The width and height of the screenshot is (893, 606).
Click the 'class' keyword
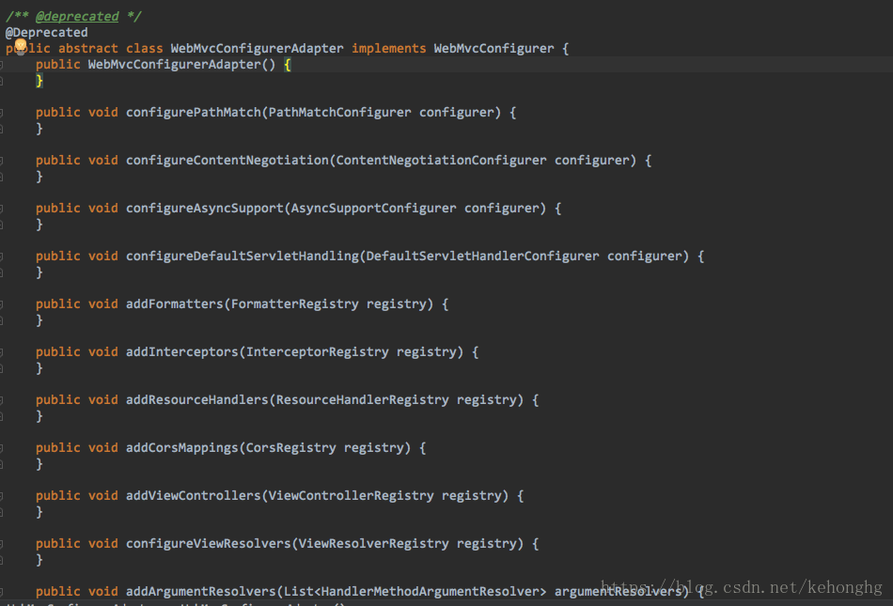click(144, 48)
